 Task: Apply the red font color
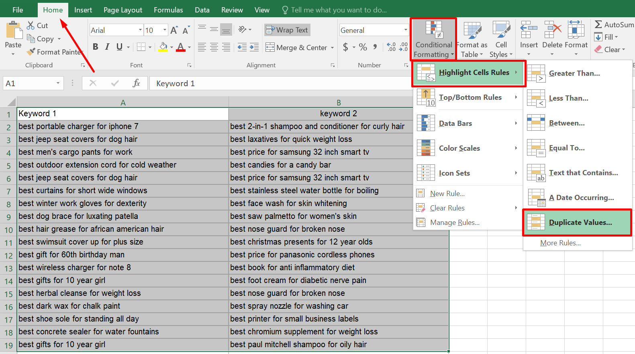[181, 47]
